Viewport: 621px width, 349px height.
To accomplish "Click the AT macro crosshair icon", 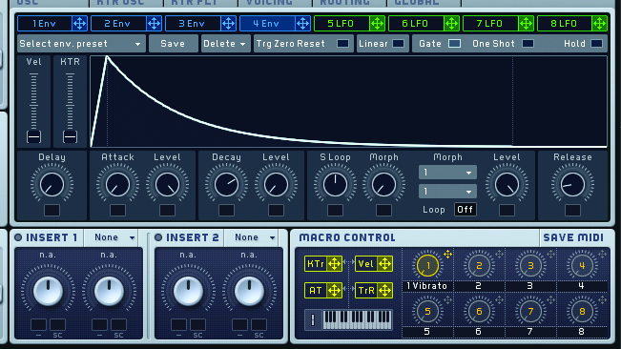I will 335,291.
